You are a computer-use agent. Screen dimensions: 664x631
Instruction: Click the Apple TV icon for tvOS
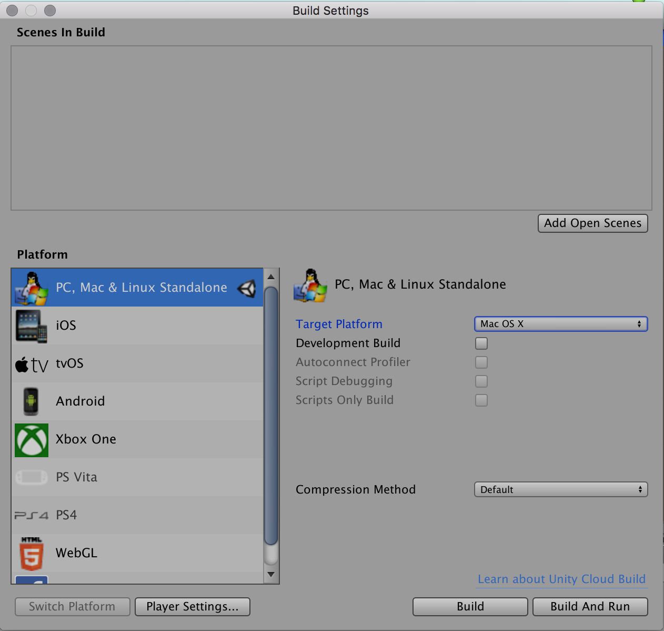[x=32, y=364]
